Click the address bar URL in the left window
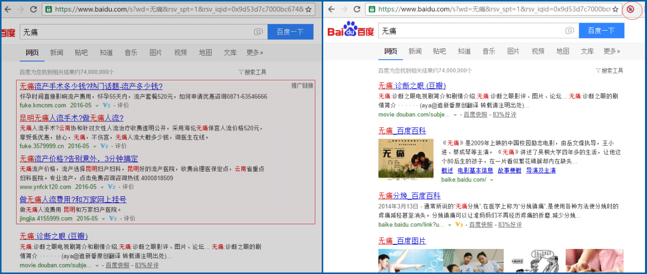 [178, 9]
